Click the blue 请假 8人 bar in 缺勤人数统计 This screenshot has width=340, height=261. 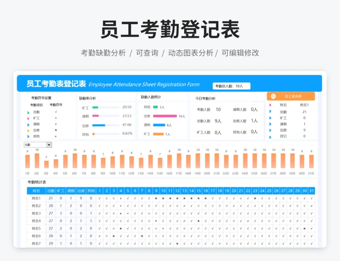click(159, 125)
